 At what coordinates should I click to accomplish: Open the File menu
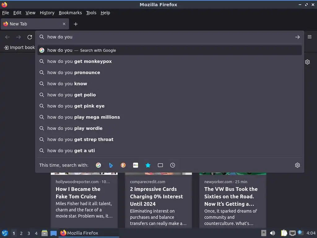pos(6,13)
